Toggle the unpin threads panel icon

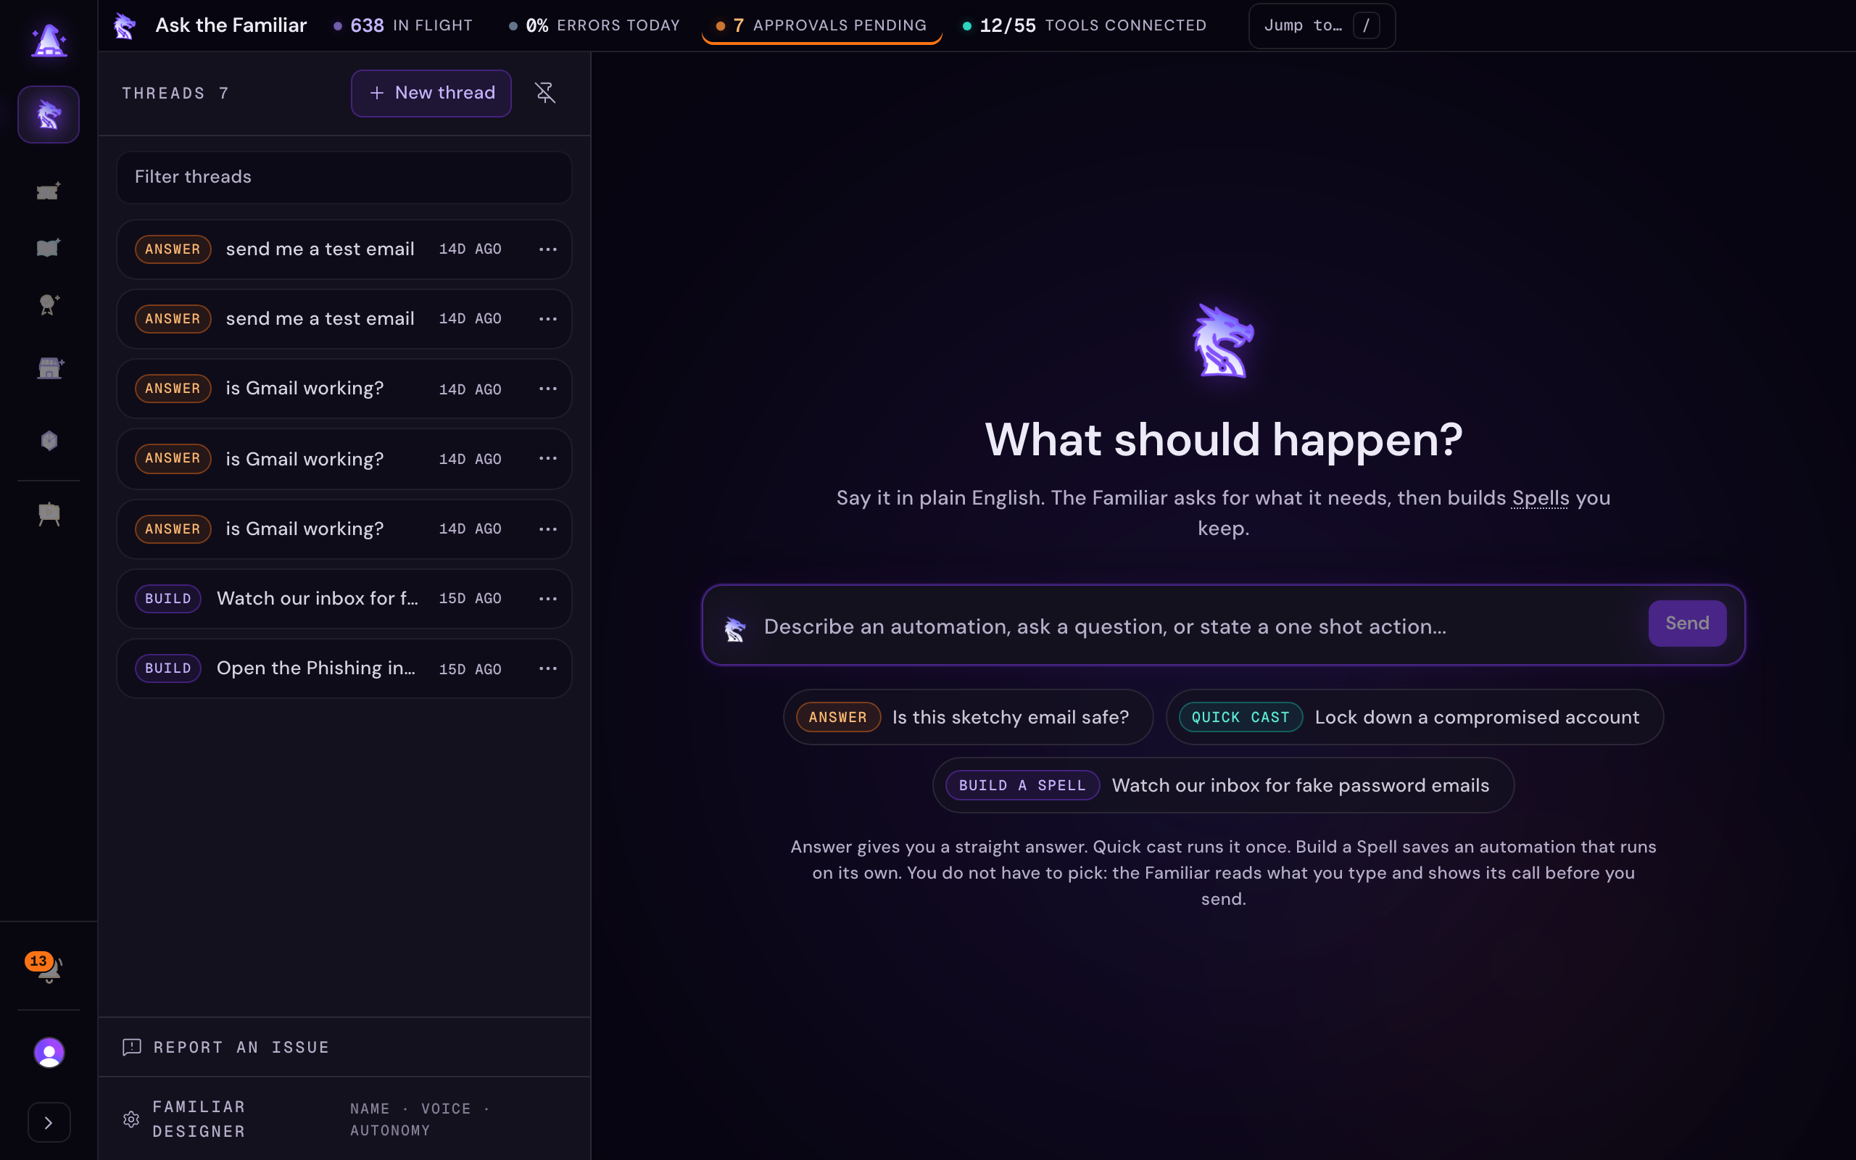click(545, 93)
